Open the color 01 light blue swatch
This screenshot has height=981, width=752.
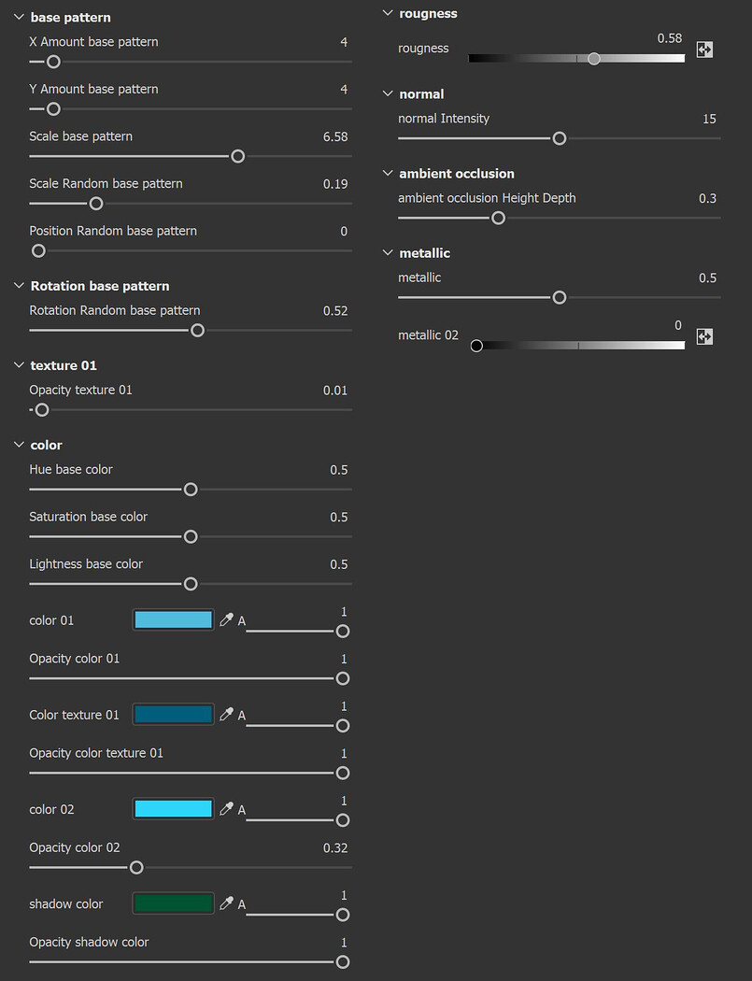click(x=173, y=620)
